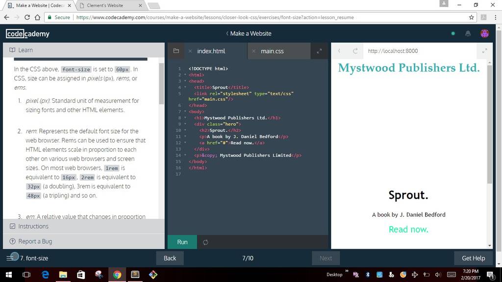Open the file navigator folder icon

[176, 51]
